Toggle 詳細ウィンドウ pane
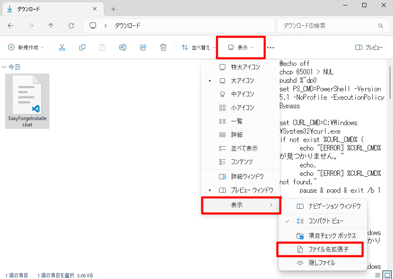The height and width of the screenshot is (279, 393). pyautogui.click(x=240, y=177)
